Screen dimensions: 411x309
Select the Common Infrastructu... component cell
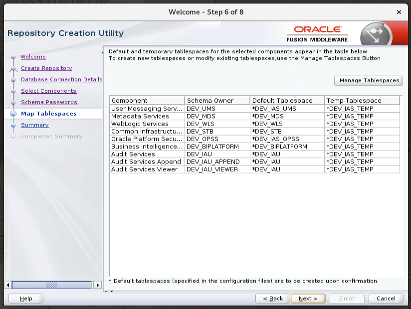pos(147,132)
